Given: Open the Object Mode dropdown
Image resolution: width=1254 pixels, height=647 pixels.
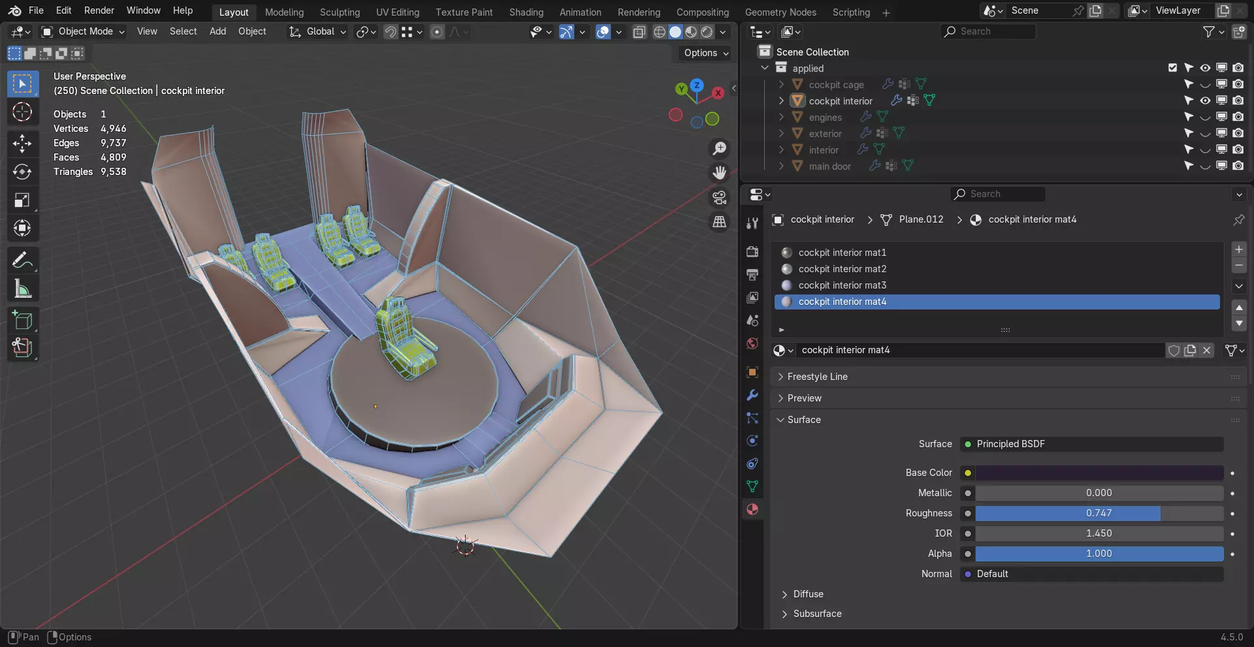Looking at the screenshot, I should click(82, 31).
